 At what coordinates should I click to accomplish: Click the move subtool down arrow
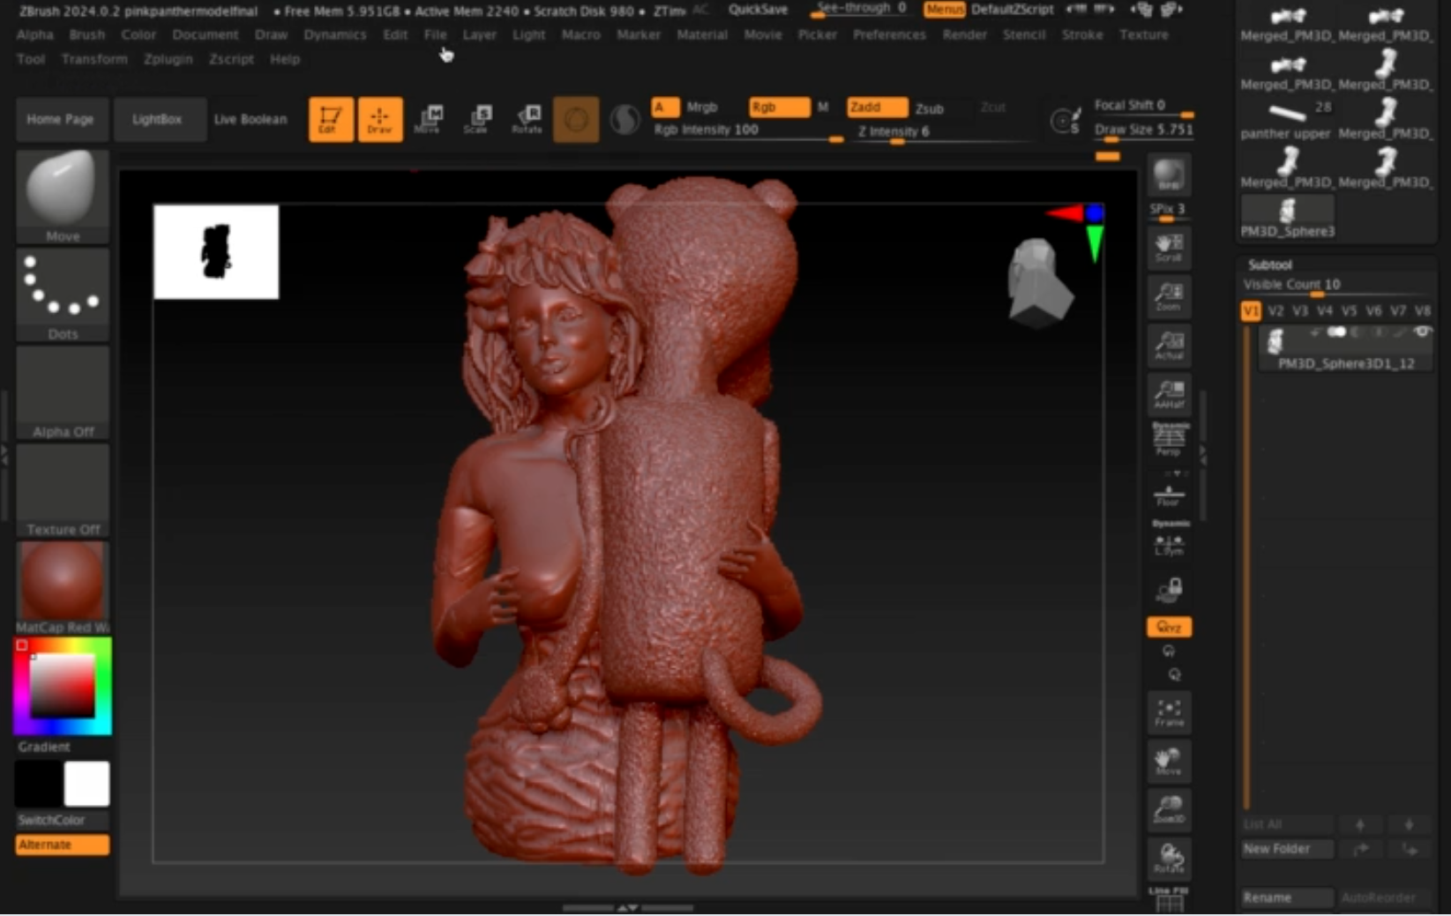[x=1409, y=824]
